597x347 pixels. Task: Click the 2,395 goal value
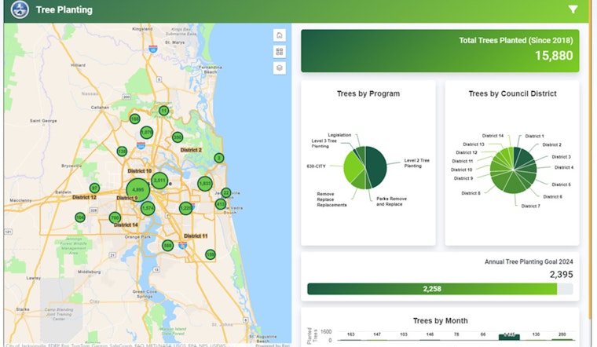tap(561, 274)
